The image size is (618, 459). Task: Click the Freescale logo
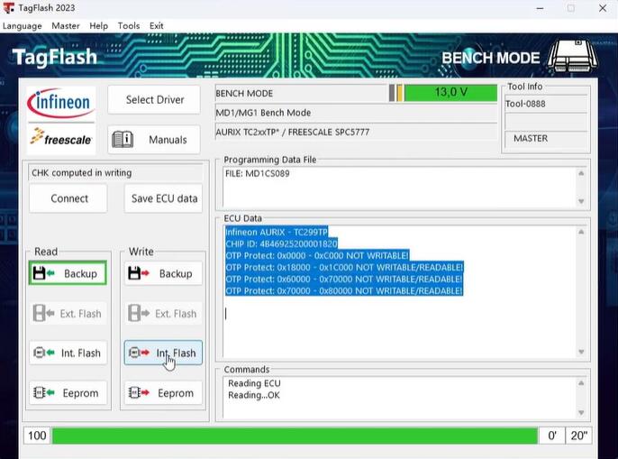click(x=61, y=137)
